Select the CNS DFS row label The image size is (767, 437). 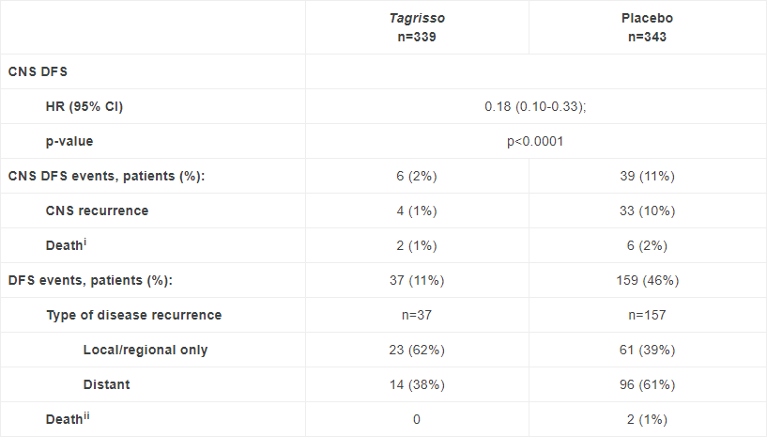coord(38,71)
